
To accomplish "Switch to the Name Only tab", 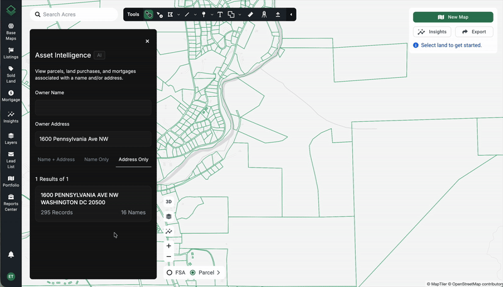I will 96,160.
